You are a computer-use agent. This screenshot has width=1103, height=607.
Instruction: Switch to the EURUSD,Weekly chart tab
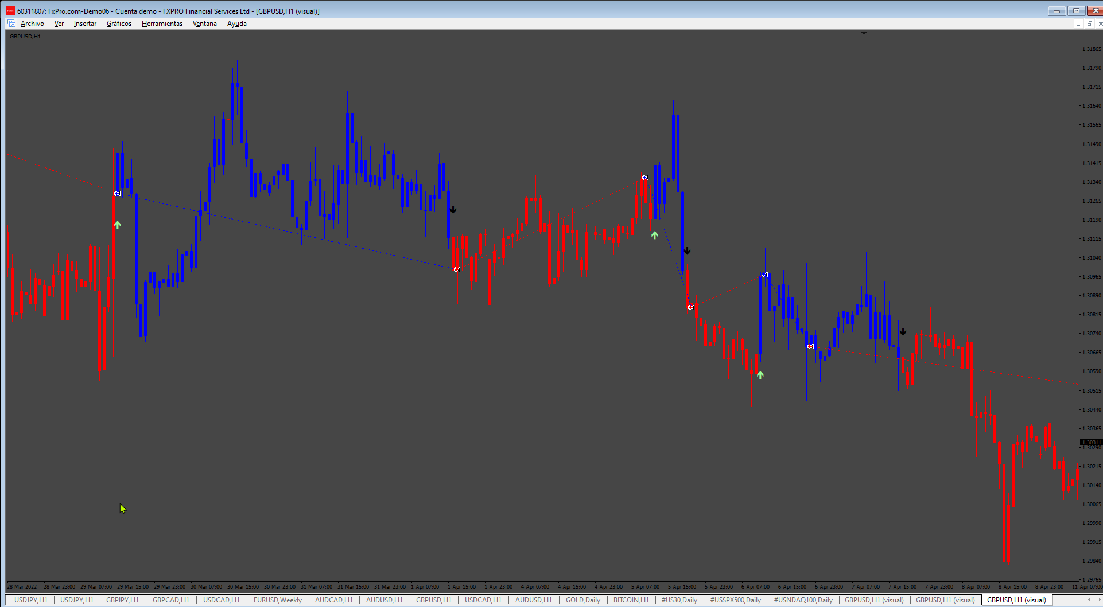(x=278, y=600)
